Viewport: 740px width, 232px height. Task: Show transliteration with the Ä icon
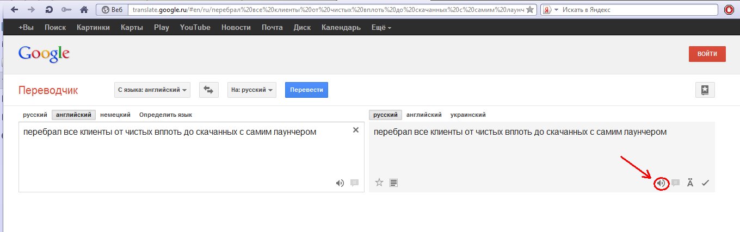[690, 183]
